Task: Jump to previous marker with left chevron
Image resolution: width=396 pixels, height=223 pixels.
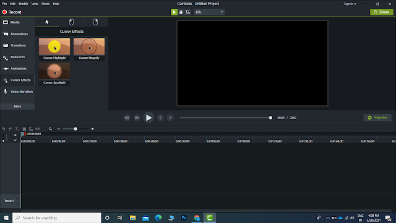Action: click(x=160, y=118)
